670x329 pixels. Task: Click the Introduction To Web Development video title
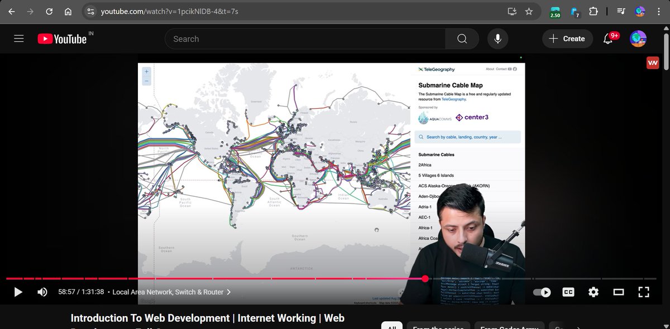tap(208, 318)
